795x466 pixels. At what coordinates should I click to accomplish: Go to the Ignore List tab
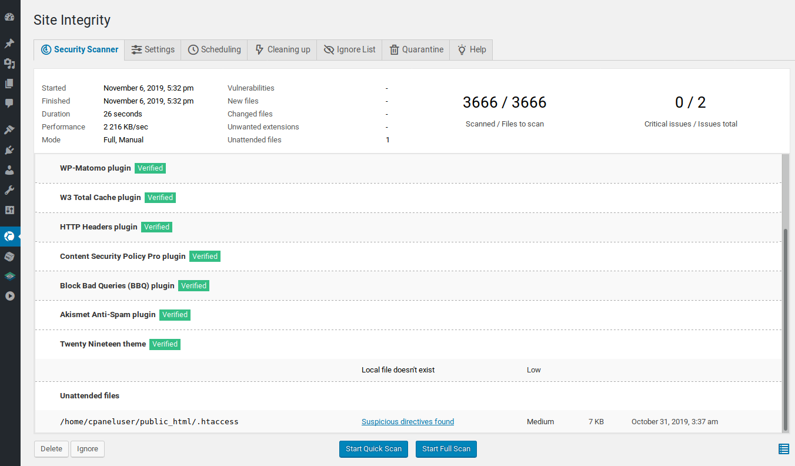(350, 49)
